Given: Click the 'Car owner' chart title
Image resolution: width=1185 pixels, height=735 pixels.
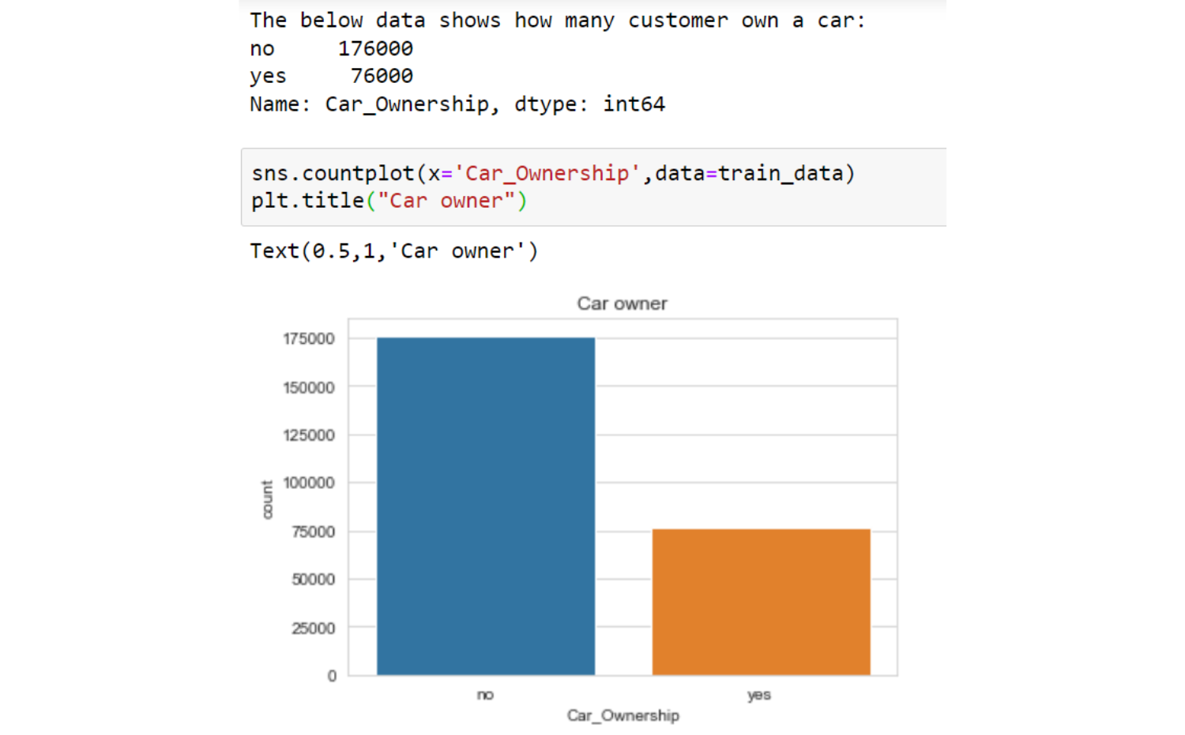Looking at the screenshot, I should (622, 303).
